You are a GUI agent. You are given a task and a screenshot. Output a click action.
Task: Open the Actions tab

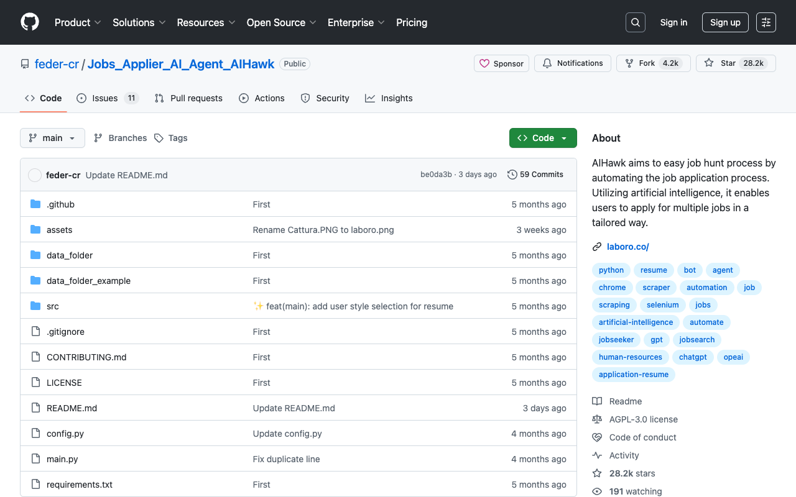(x=262, y=98)
